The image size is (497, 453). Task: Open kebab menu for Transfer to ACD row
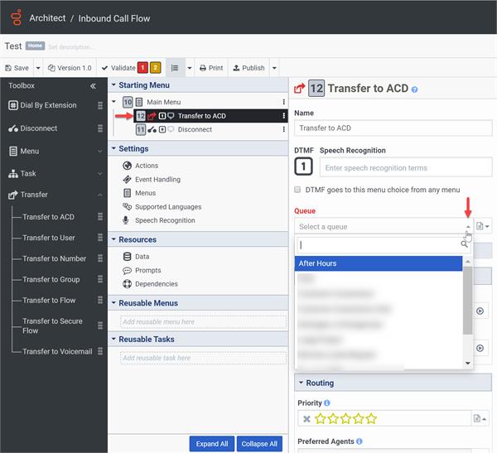[283, 116]
